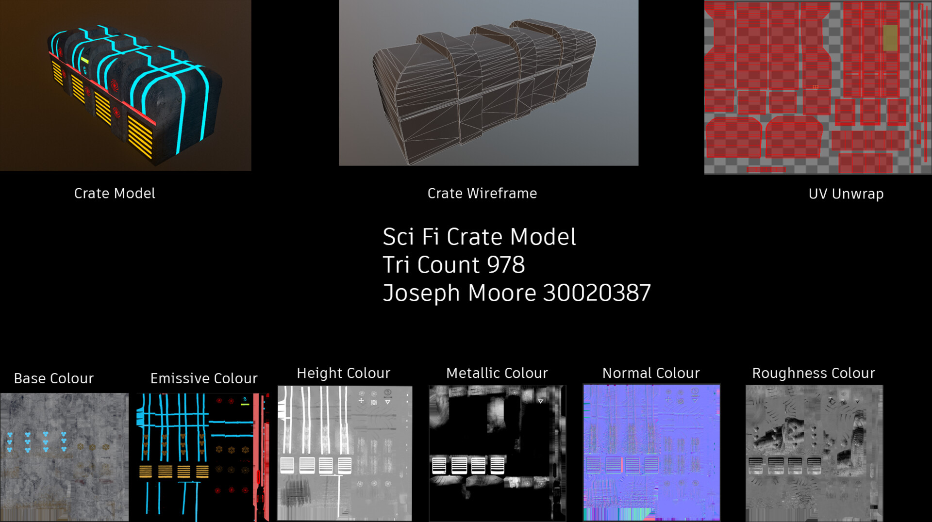932x522 pixels.
Task: Open the Roughness Colour texture map
Action: 813,454
